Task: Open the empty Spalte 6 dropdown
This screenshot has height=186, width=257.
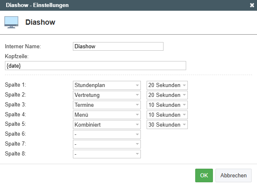Action: (107, 134)
